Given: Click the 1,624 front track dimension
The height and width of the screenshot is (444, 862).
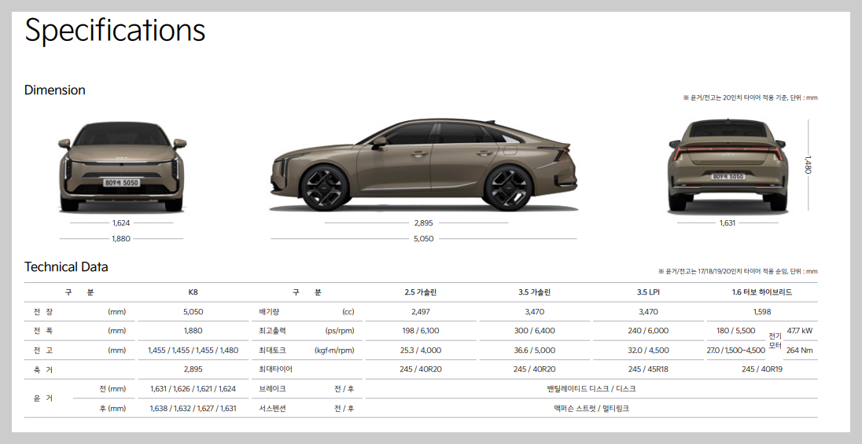Looking at the screenshot, I should point(121,223).
